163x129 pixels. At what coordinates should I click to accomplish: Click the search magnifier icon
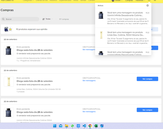click(x=3, y=19)
